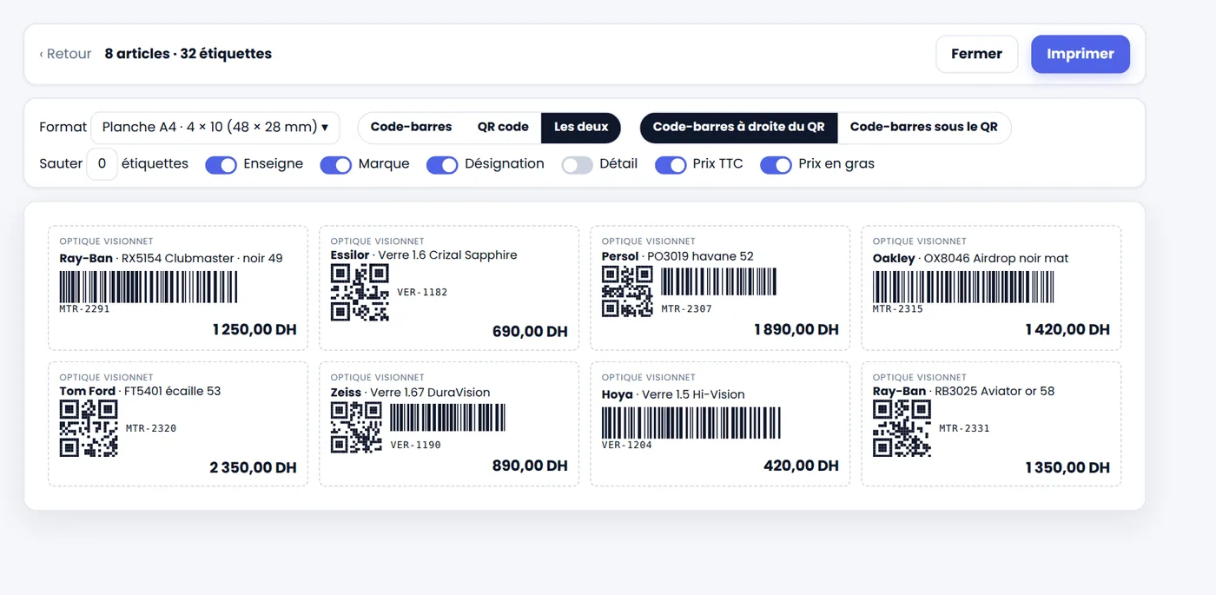Select the Les deux display mode

(581, 127)
